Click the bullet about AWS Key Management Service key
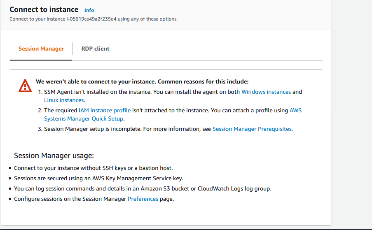The width and height of the screenshot is (372, 230). coord(98,178)
